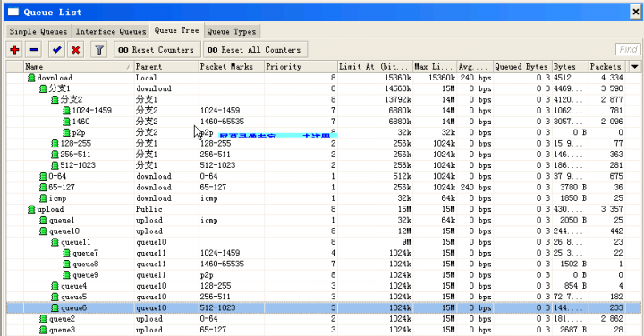Click the Reset All Counters button

(255, 50)
